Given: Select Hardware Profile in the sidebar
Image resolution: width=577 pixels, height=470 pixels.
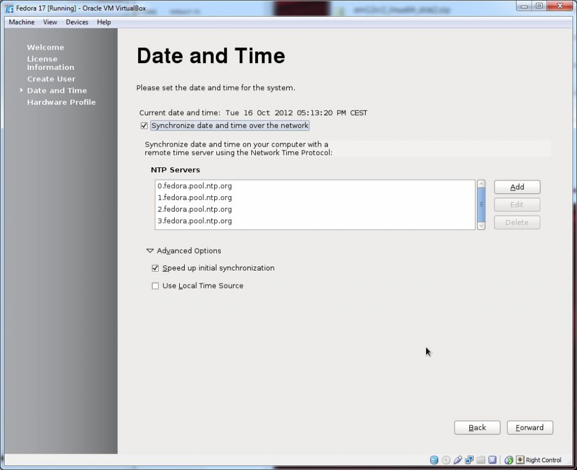Looking at the screenshot, I should tap(61, 102).
